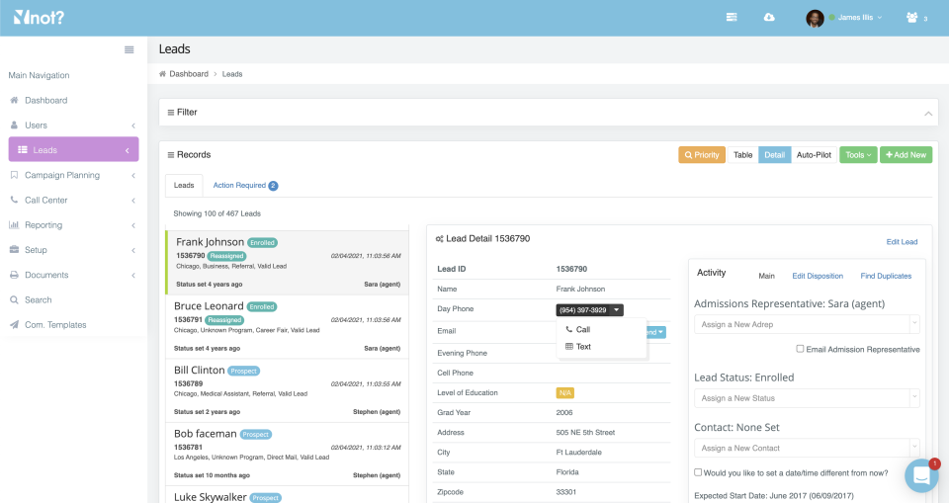
Task: Check set a different date/time checkbox
Action: coord(698,472)
